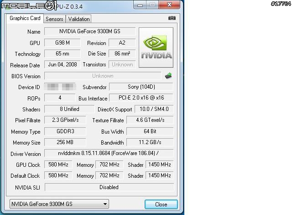Minimize the GPU-Z window
Image resolution: width=292 pixels, height=215 pixels.
pos(140,5)
